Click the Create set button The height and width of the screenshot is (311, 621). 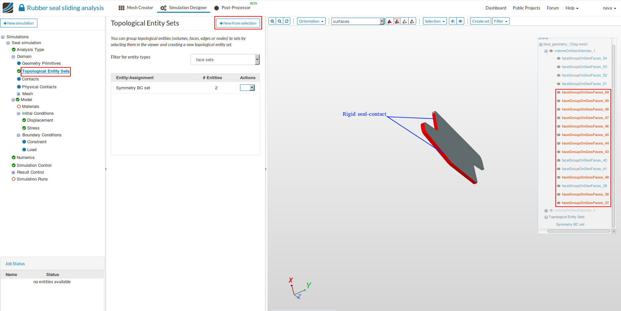(x=481, y=21)
